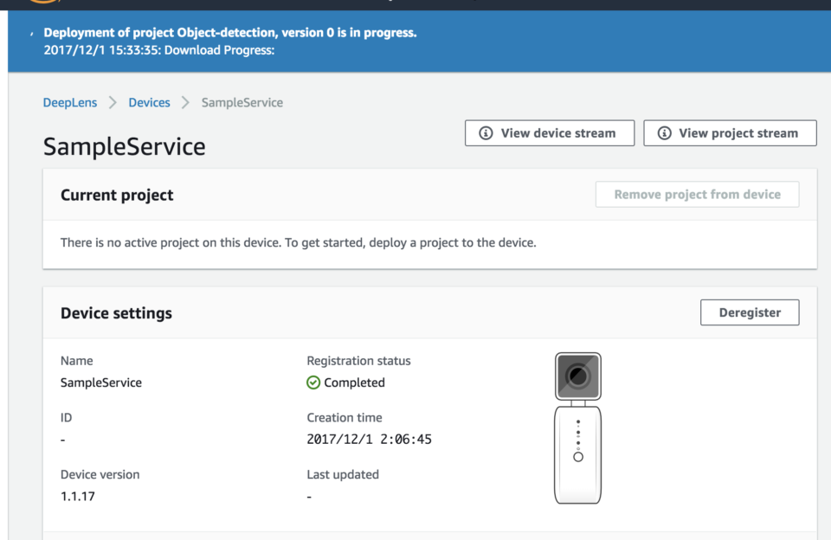Click the Completed registration status text

coord(355,382)
